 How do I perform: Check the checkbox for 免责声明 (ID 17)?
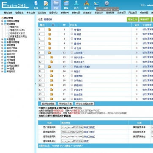tap(72, 76)
